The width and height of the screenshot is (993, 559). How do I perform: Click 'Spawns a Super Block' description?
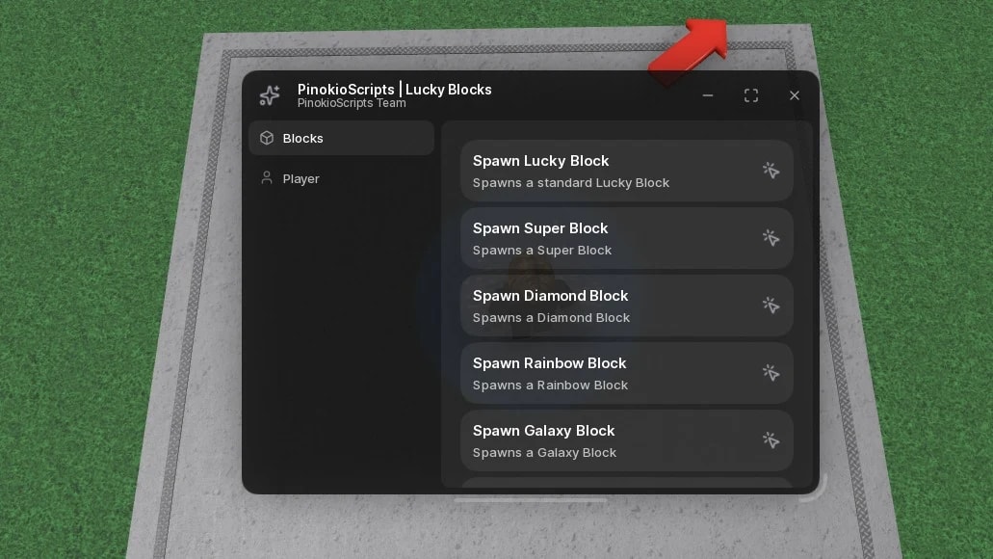[542, 251]
